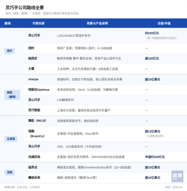
Task: Select the 因时 company name
Action: (31, 48)
